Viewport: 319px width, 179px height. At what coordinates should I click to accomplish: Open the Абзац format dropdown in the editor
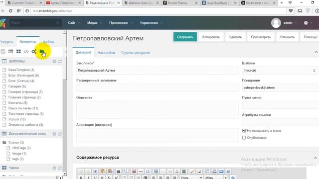[215, 178]
